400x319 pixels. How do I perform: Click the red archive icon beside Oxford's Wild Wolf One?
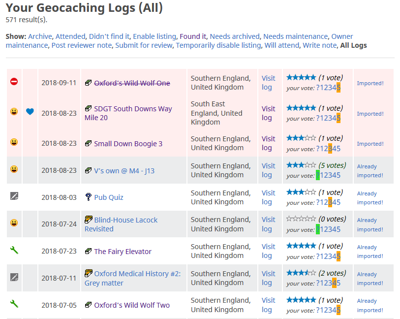coord(14,82)
